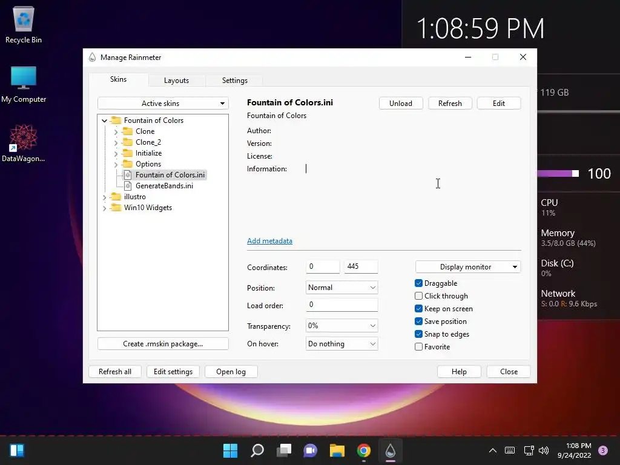Click the GenerateBands.ini file icon

tap(128, 186)
